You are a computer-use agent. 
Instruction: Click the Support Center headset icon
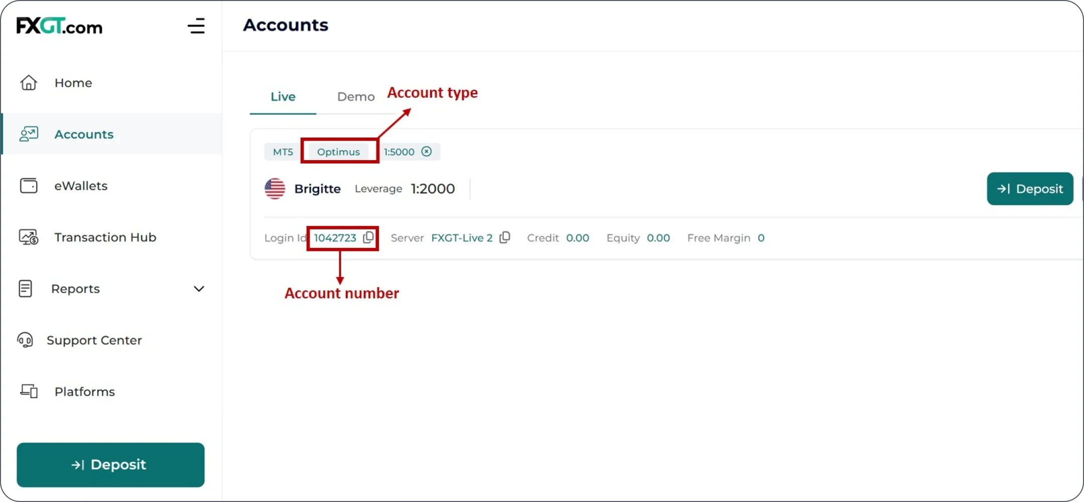click(25, 340)
